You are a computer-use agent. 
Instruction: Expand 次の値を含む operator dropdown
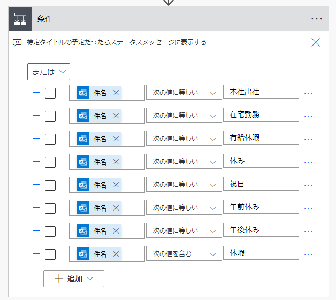pos(184,254)
